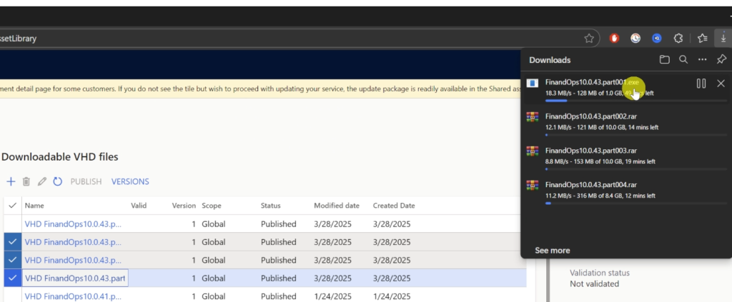
Task: Uncheck the second VHD FinandOps10.0.43 row
Action: pyautogui.click(x=12, y=242)
